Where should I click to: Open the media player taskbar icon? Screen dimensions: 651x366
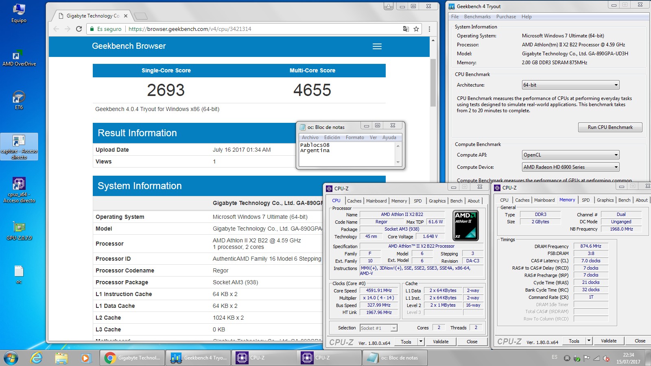pyautogui.click(x=85, y=358)
